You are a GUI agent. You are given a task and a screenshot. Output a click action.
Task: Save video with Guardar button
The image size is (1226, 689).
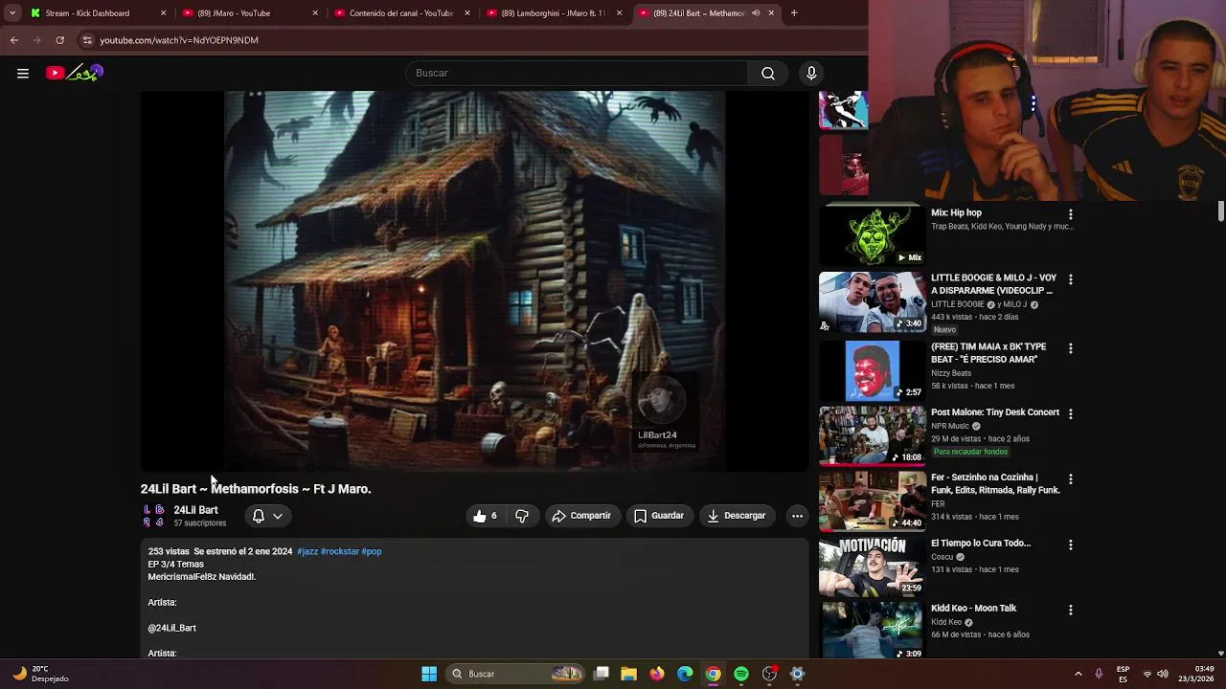pyautogui.click(x=659, y=516)
